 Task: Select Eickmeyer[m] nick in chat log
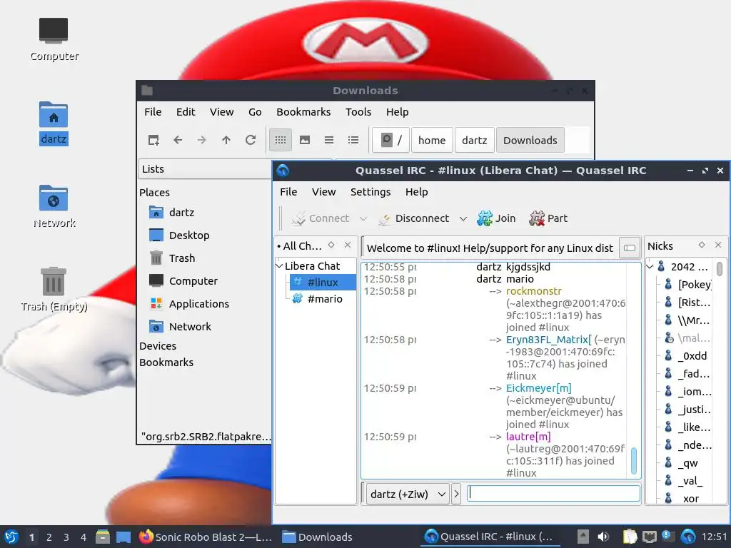538,387
